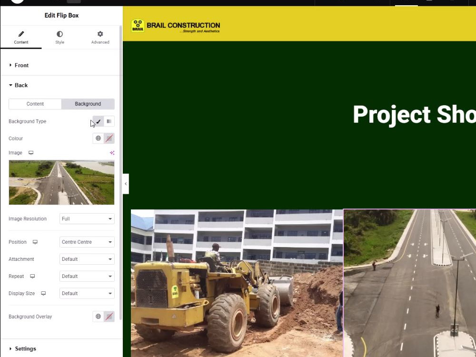Collapse the editor panel with the arrow handle
Viewport: 476px width, 357px height.
click(x=126, y=184)
